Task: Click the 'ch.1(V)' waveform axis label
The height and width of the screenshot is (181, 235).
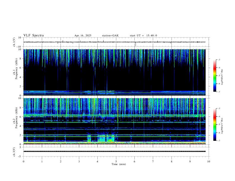Action: click(14, 42)
